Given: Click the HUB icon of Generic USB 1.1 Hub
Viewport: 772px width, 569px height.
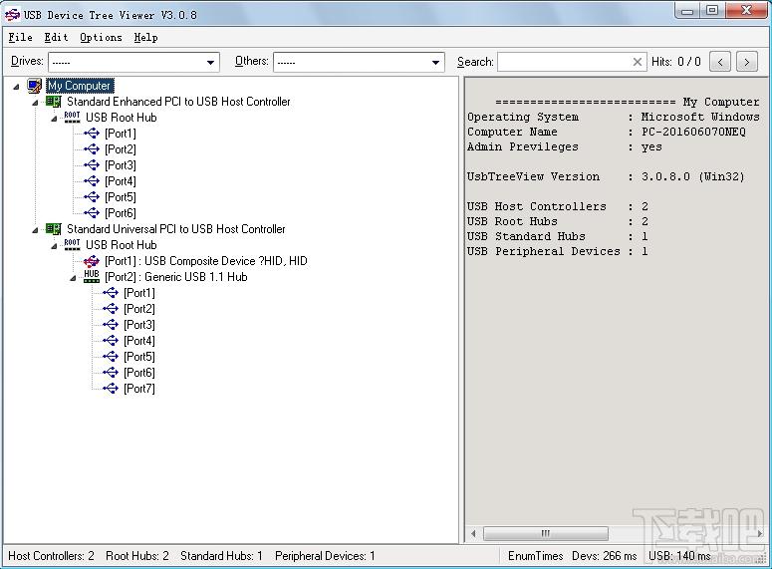Looking at the screenshot, I should tap(91, 276).
